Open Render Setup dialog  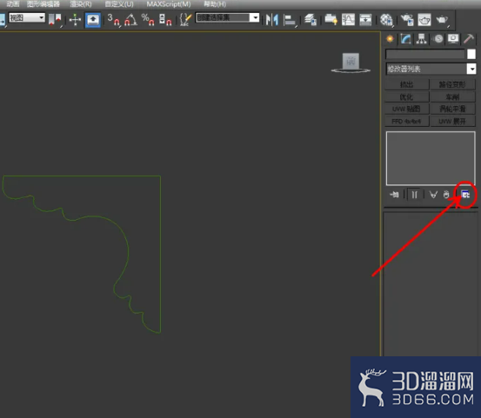pos(407,20)
